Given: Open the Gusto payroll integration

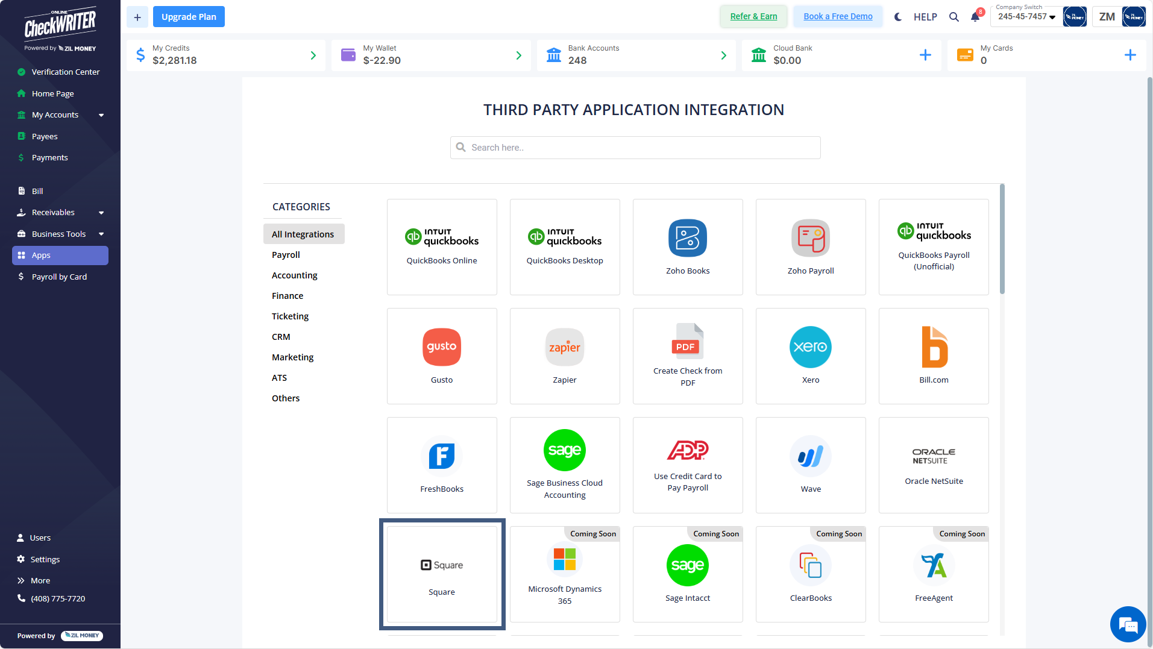Looking at the screenshot, I should click(x=442, y=356).
